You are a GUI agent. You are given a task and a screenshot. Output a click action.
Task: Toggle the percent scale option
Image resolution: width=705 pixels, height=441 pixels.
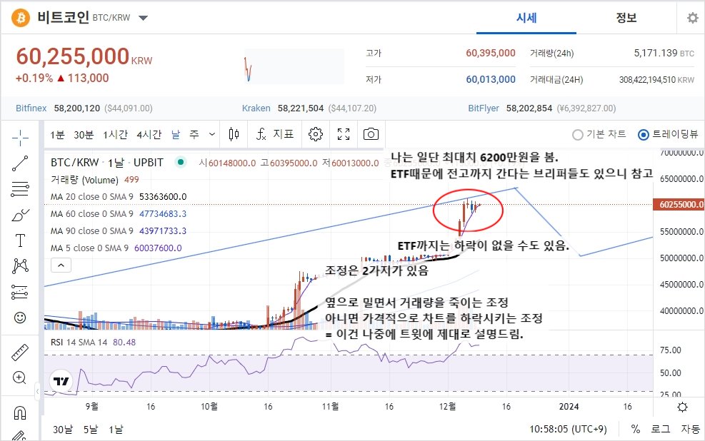pos(635,429)
